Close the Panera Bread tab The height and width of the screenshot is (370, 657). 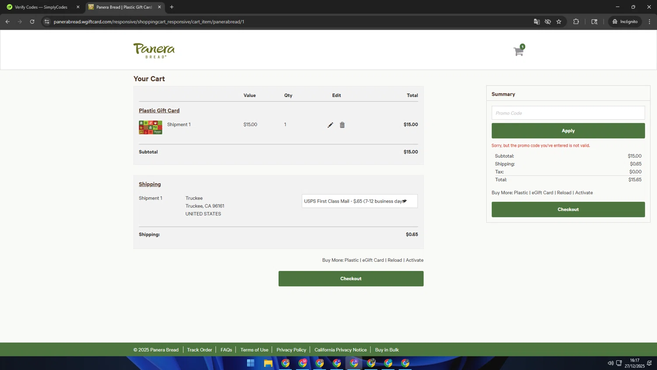coord(159,7)
